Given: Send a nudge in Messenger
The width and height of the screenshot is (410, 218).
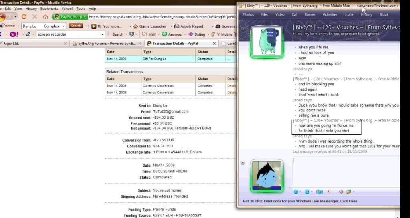Looking at the screenshot, I should click(319, 192).
